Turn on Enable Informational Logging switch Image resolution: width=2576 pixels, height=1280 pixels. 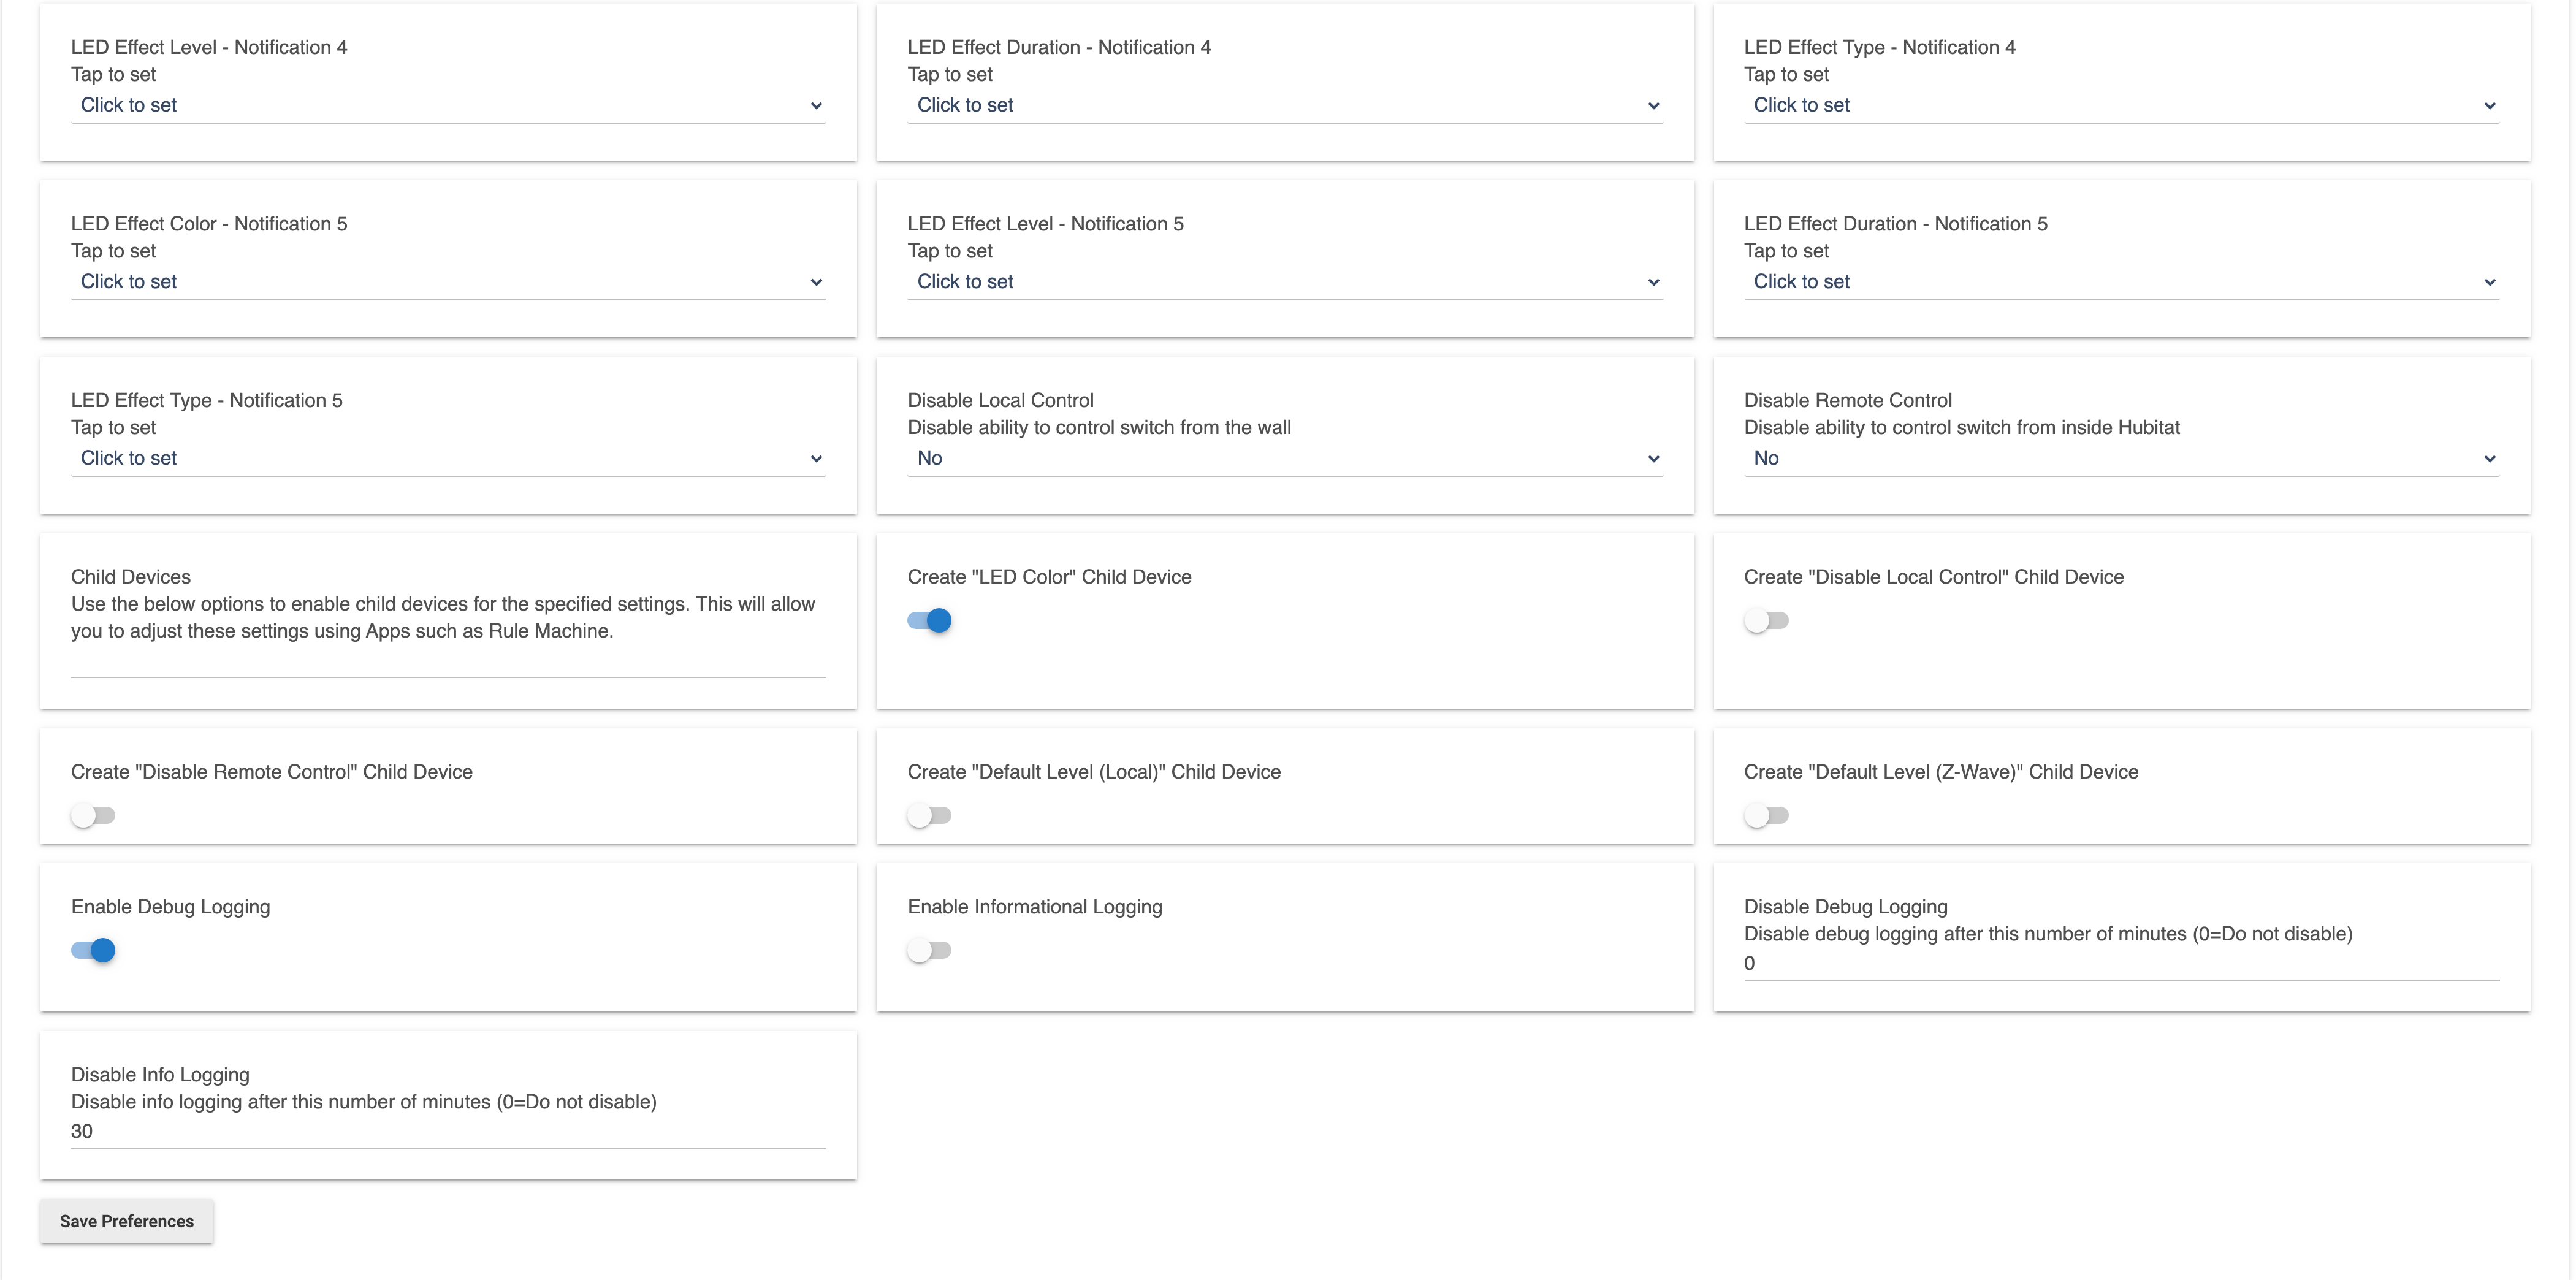pos(929,951)
